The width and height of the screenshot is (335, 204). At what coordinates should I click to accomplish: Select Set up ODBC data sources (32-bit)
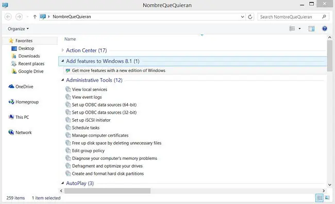click(x=104, y=113)
